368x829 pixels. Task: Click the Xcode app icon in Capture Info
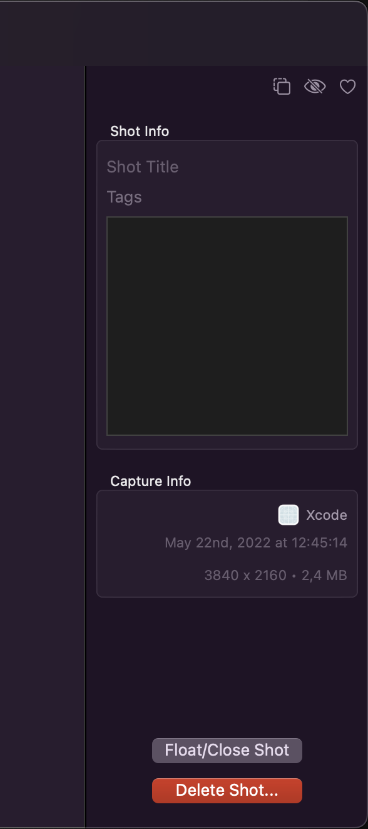289,515
